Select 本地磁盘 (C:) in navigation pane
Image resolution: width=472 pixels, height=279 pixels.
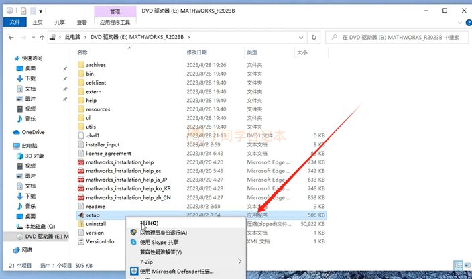coord(40,226)
